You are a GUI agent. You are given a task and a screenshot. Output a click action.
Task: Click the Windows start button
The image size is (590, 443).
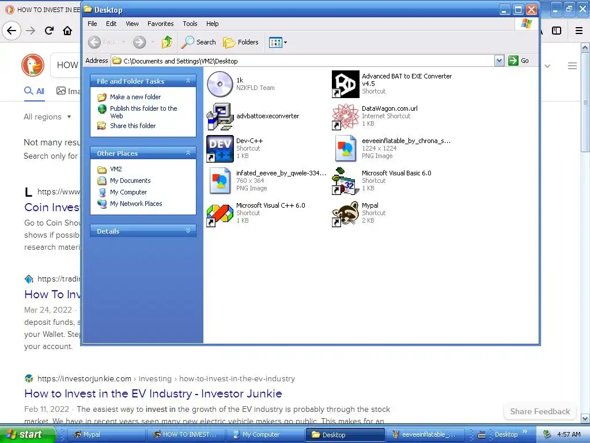[x=28, y=434]
